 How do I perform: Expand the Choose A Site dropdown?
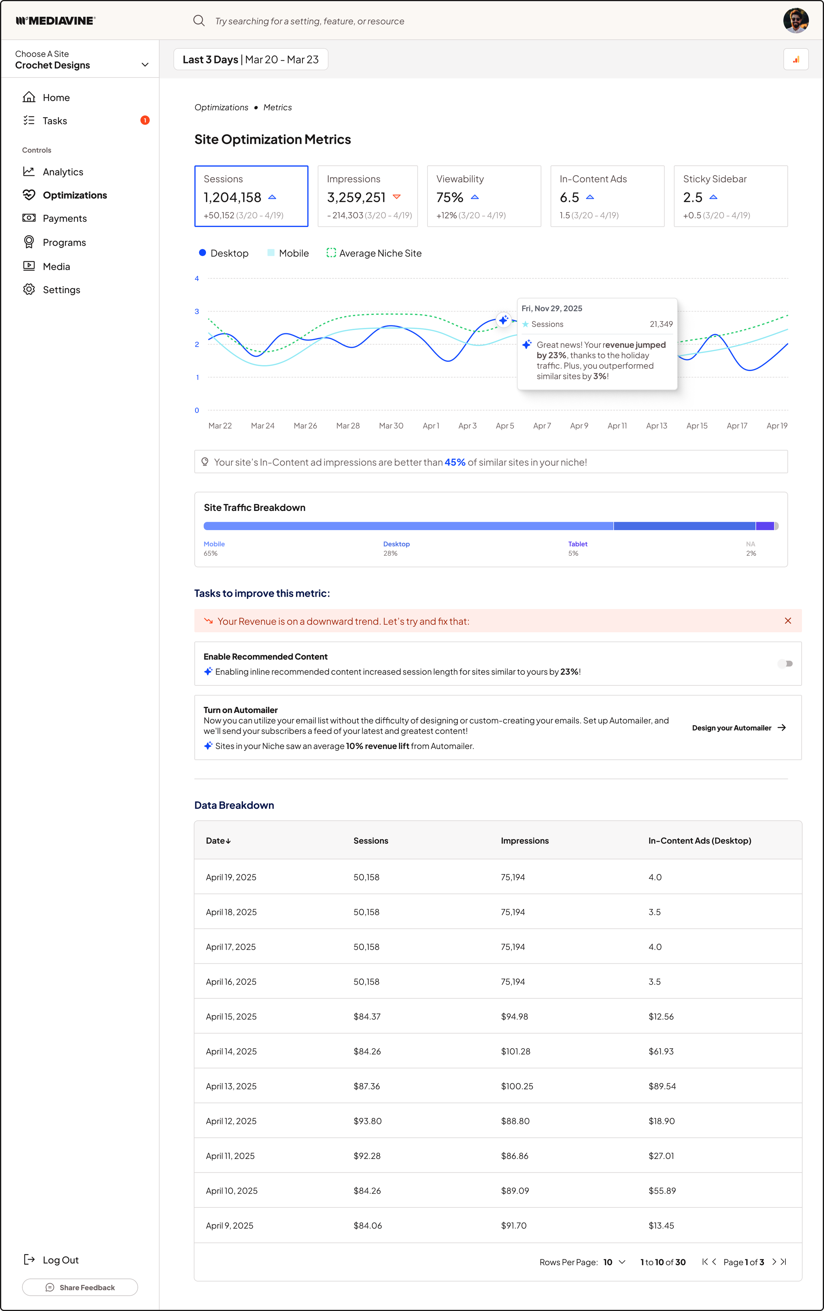pos(145,65)
